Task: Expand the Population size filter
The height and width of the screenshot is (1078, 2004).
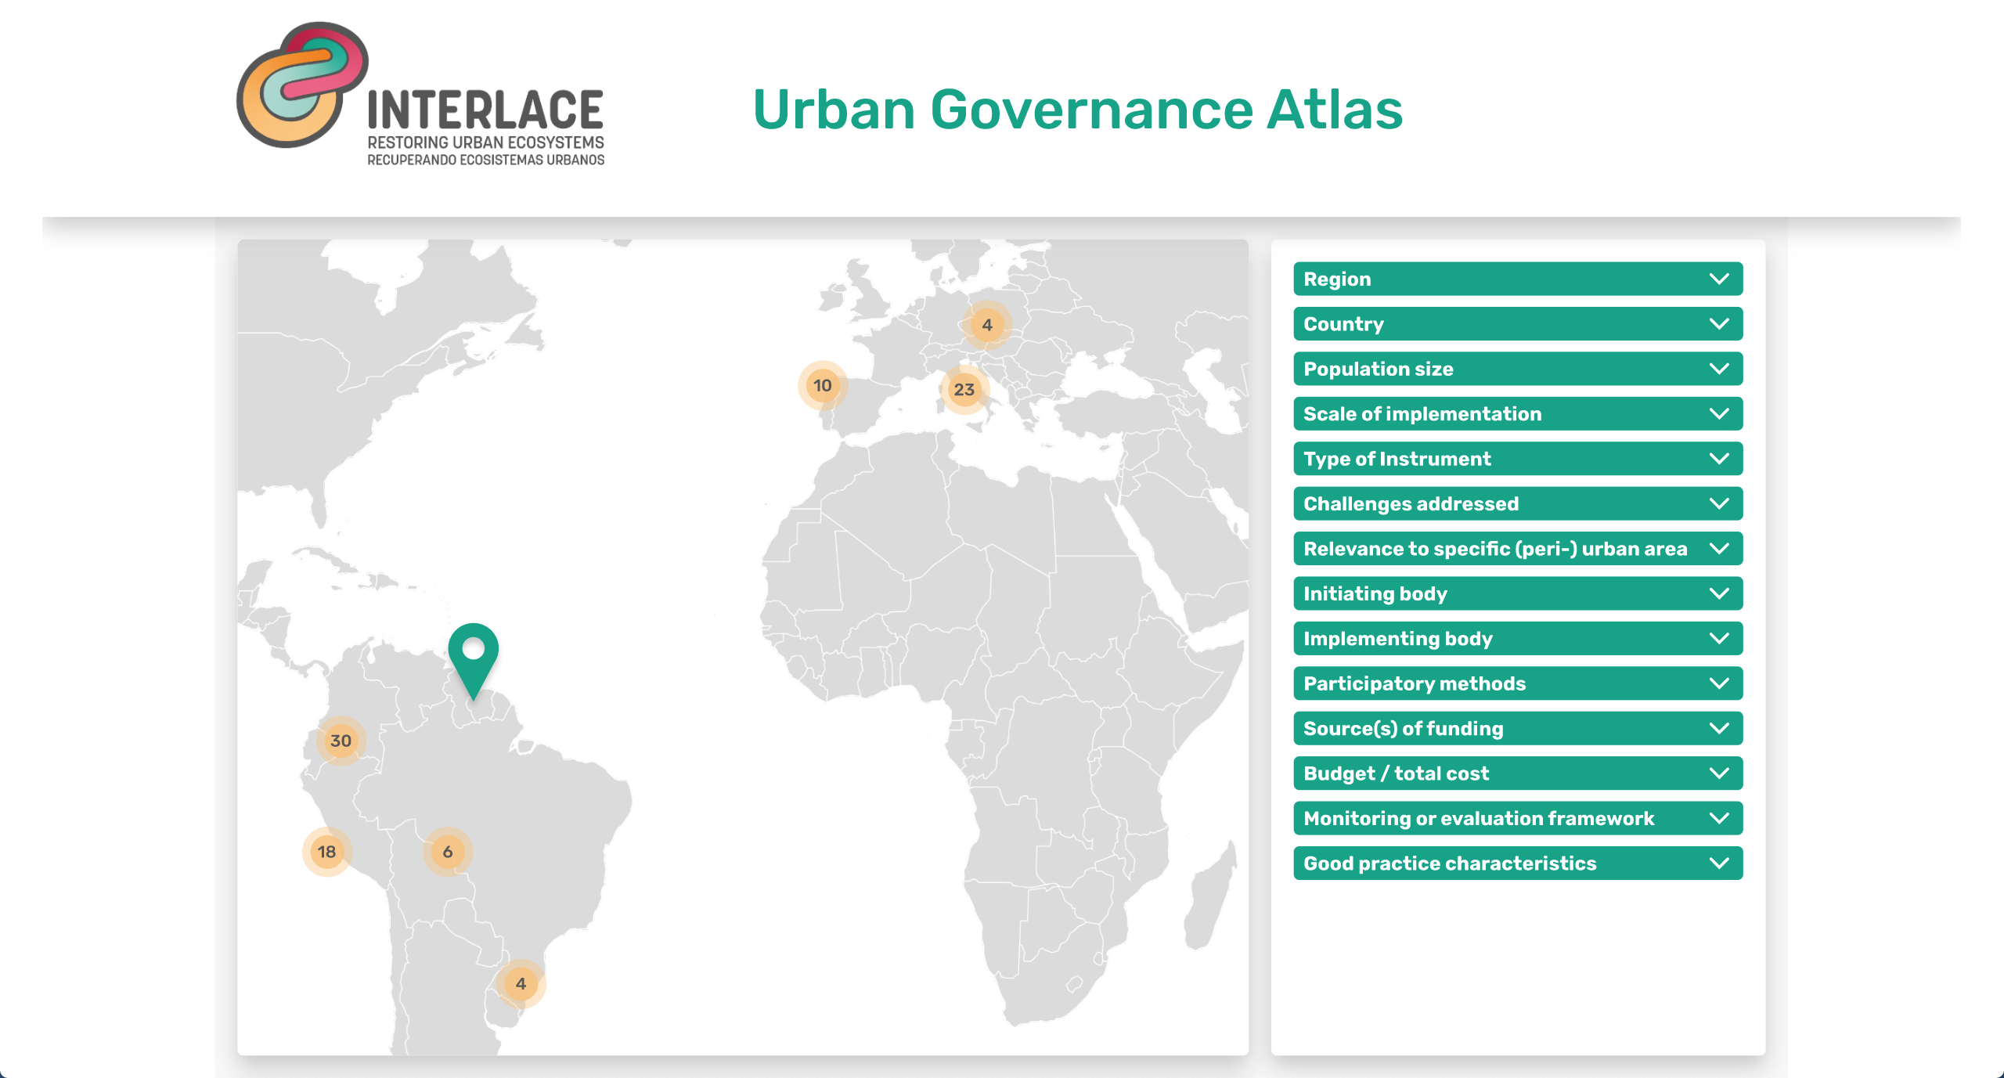Action: point(1517,369)
